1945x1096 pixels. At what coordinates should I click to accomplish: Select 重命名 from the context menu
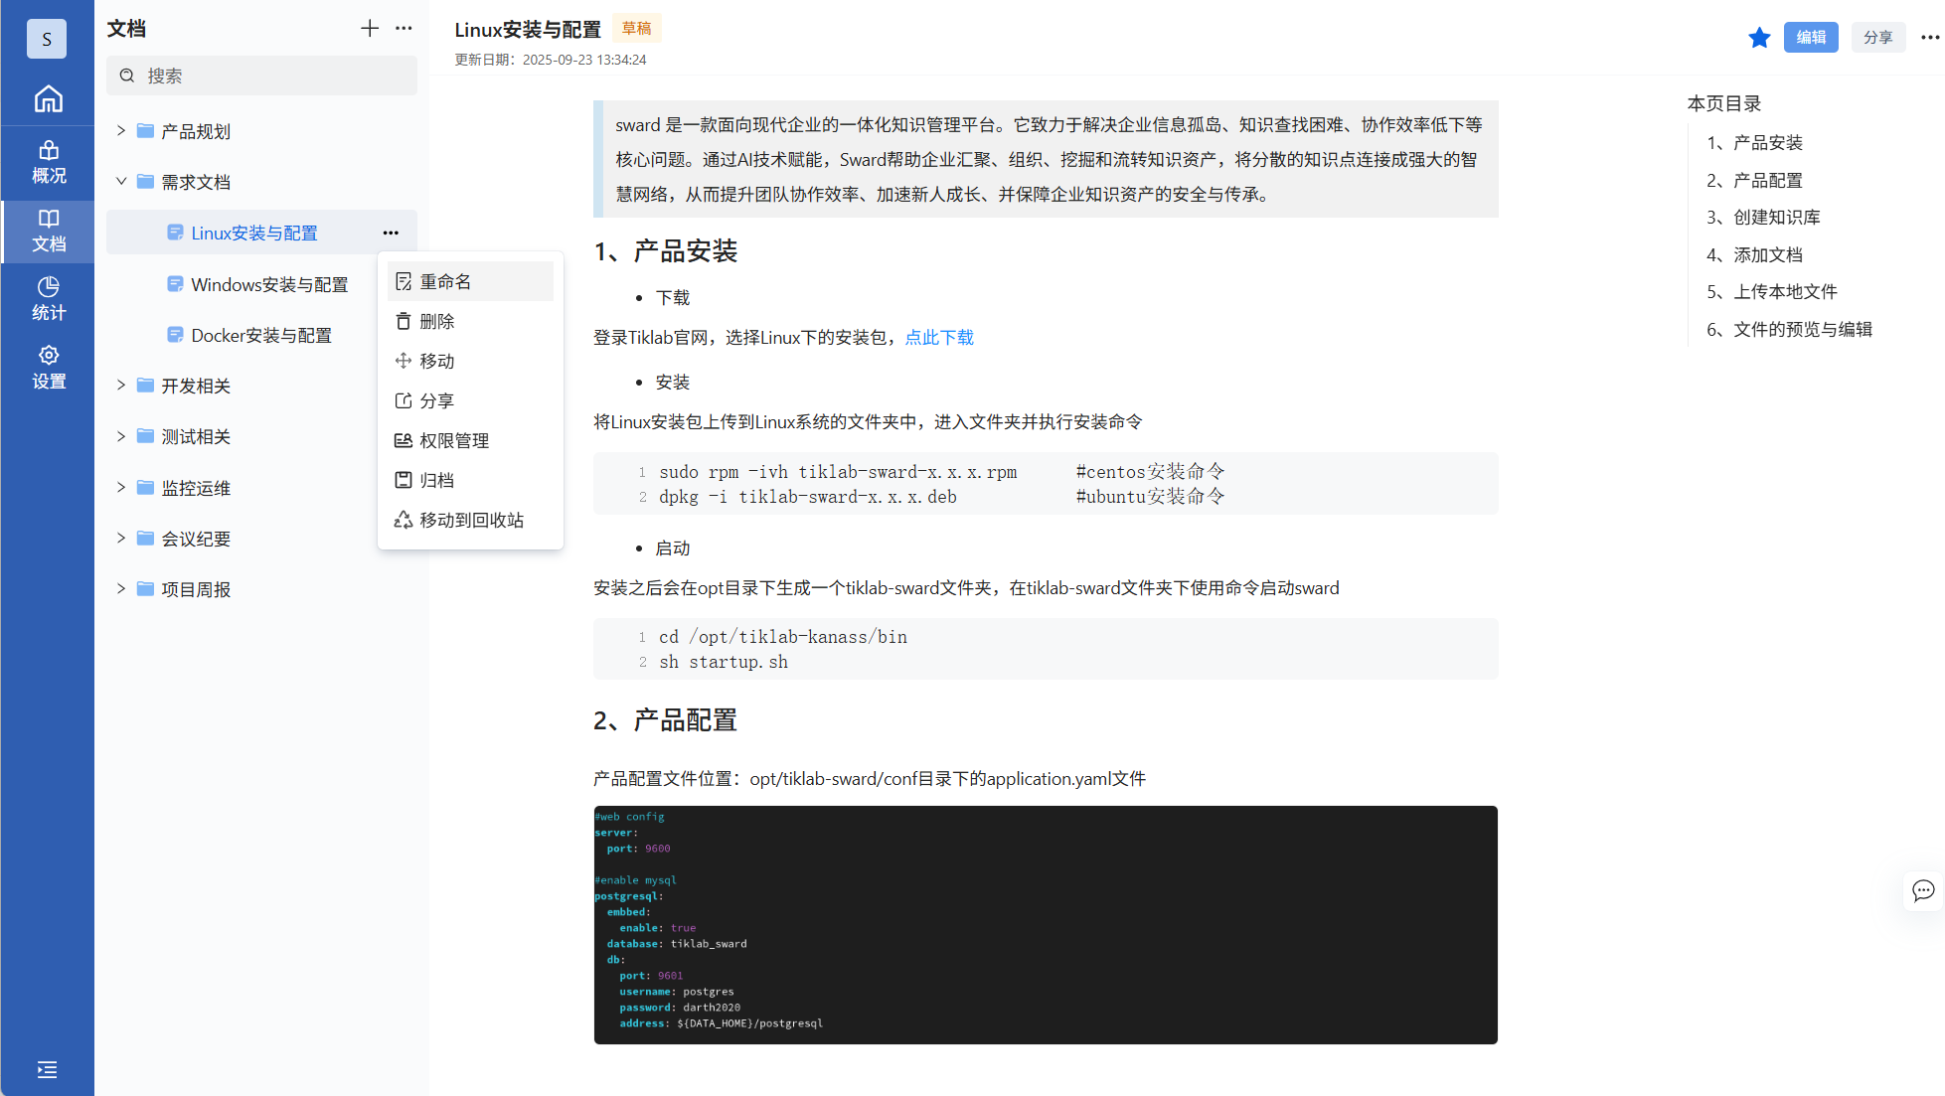click(445, 282)
